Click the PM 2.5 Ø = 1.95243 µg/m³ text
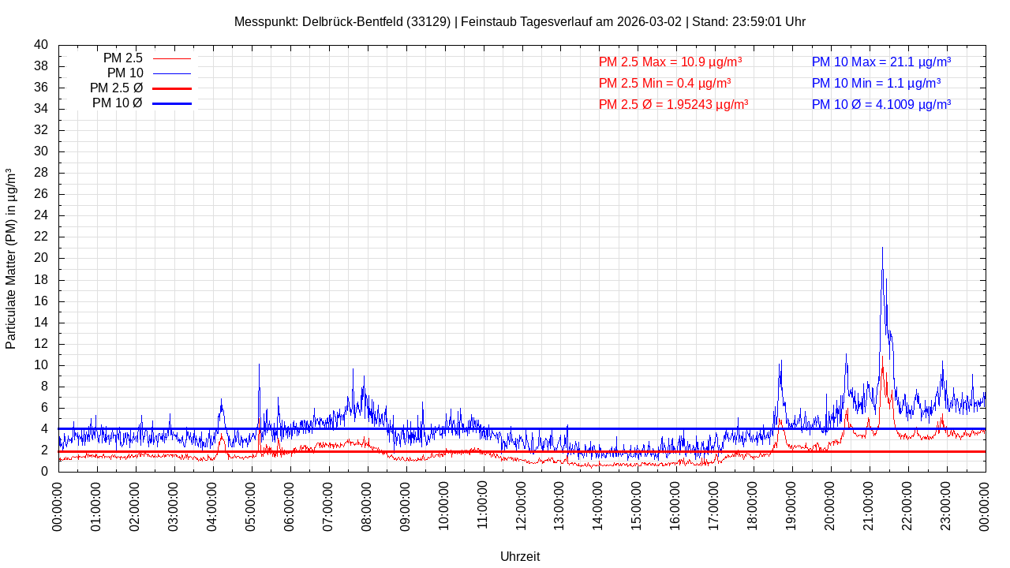Screen dimensions: 1010x568 pos(673,104)
